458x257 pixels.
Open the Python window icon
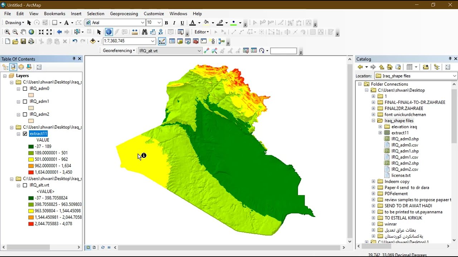[x=204, y=41]
